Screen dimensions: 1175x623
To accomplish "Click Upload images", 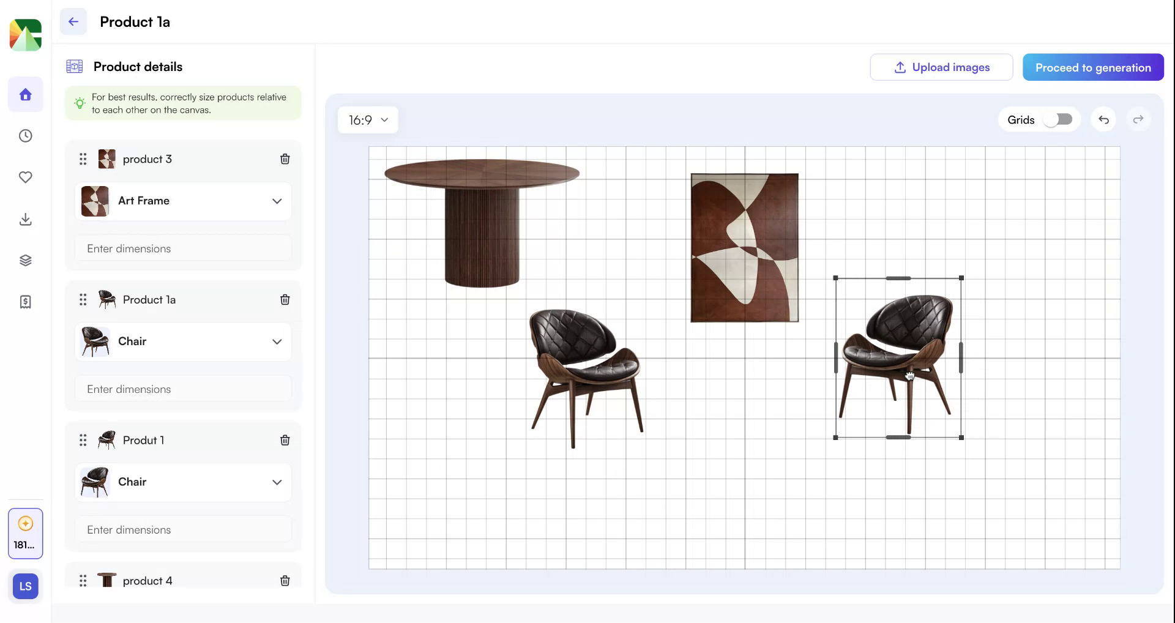I will pos(941,67).
